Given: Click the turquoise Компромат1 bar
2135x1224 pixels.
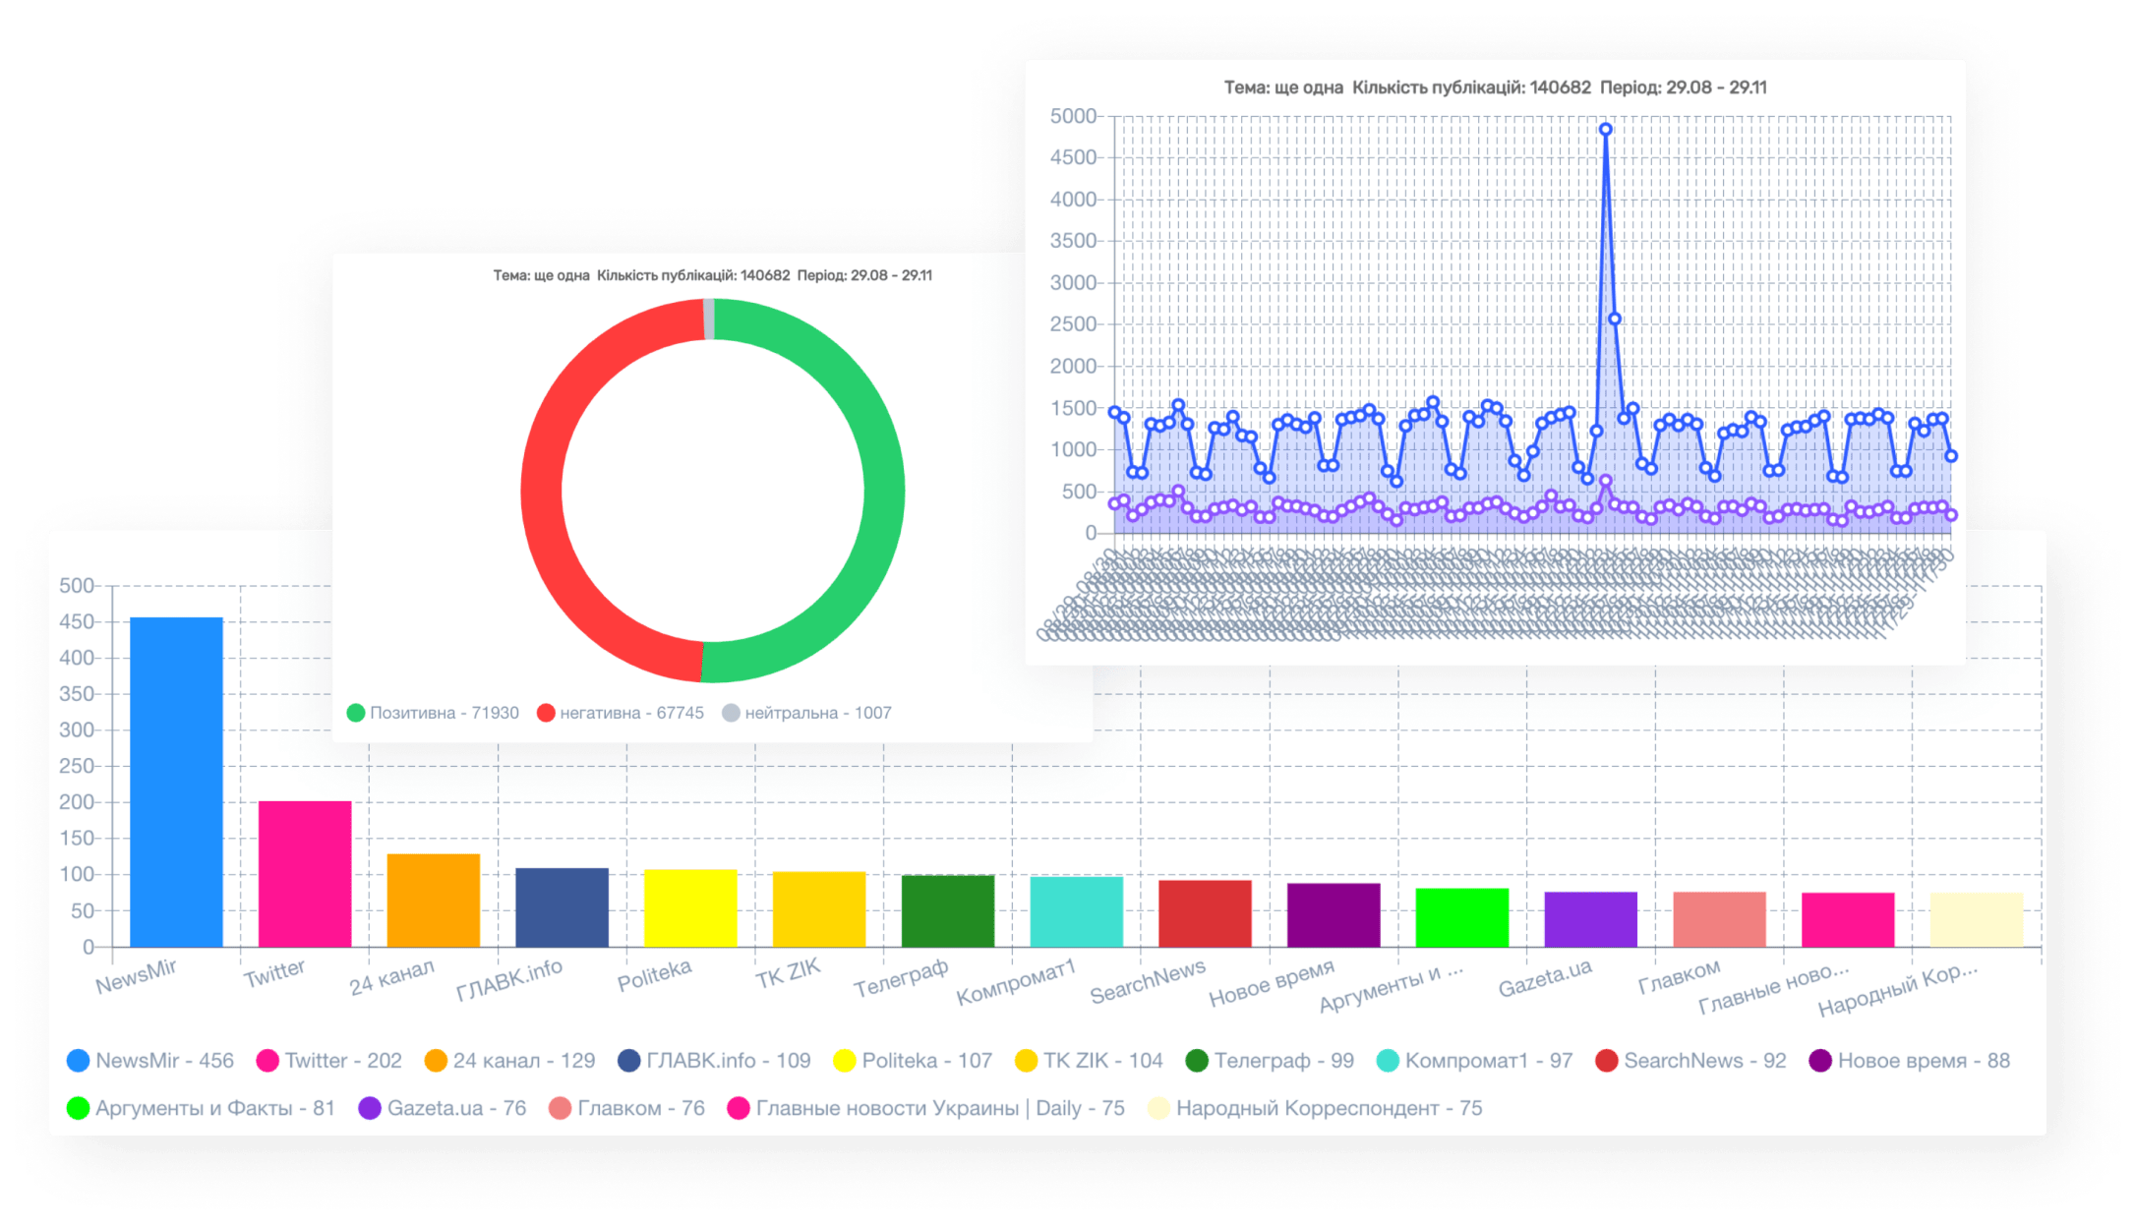Looking at the screenshot, I should (1077, 912).
